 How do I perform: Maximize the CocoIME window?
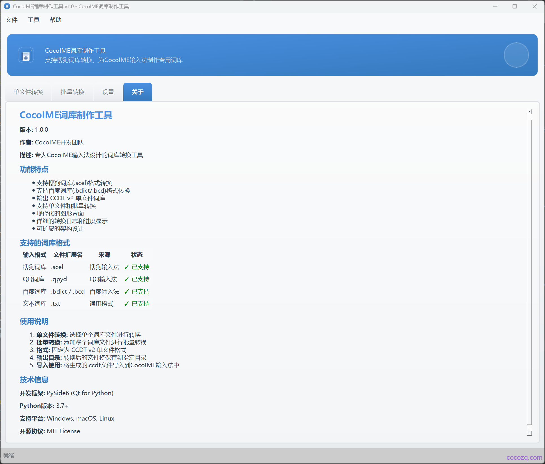(515, 6)
